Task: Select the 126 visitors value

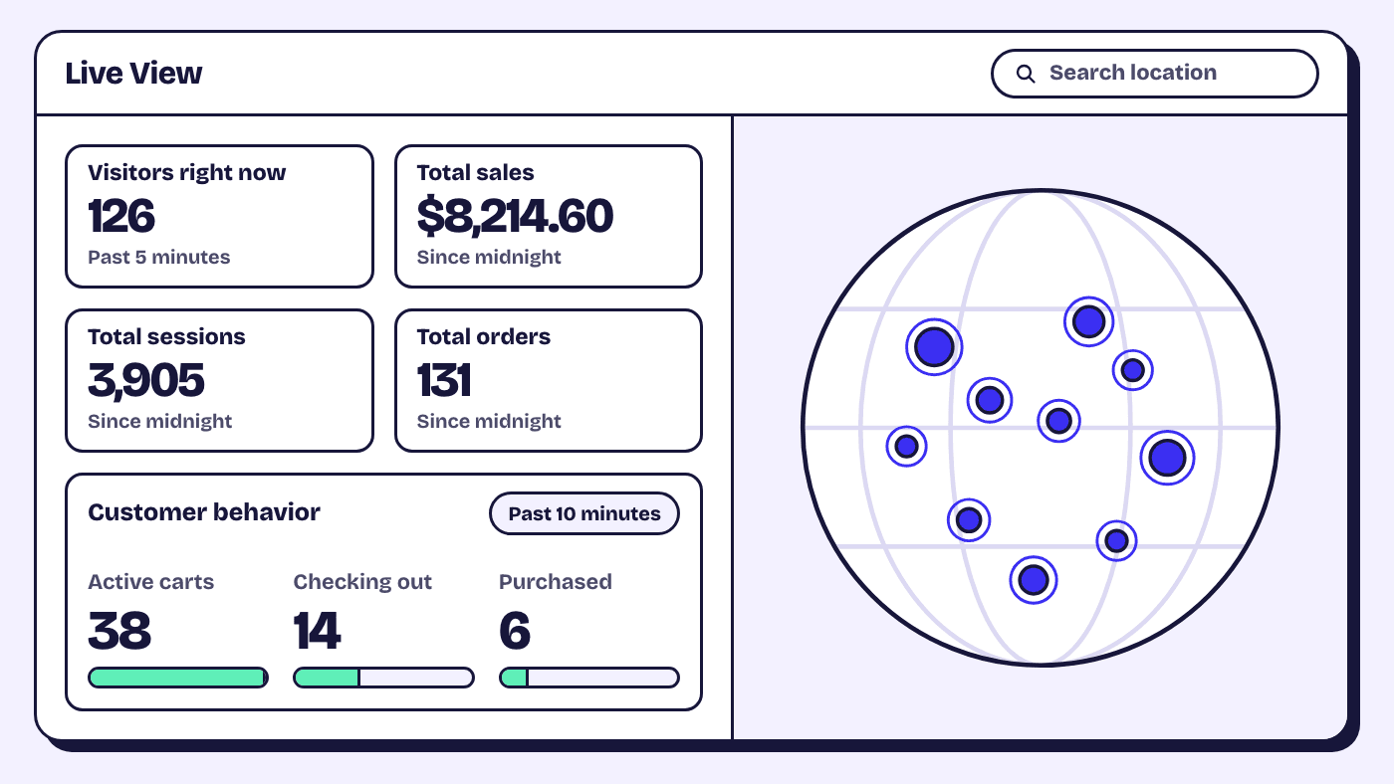Action: (121, 216)
